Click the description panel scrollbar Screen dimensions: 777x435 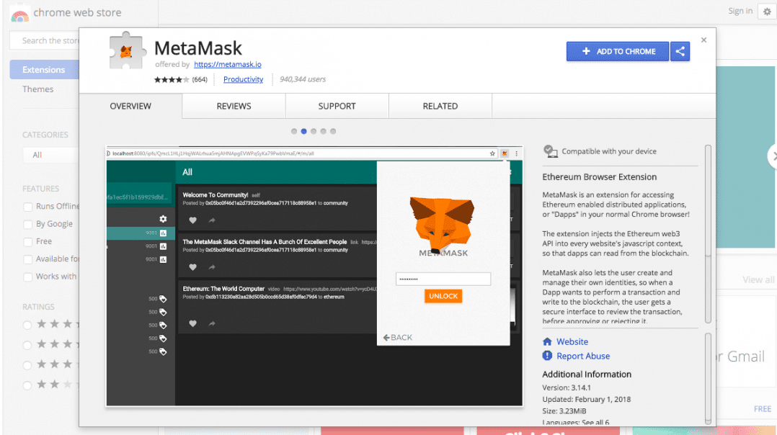click(708, 233)
